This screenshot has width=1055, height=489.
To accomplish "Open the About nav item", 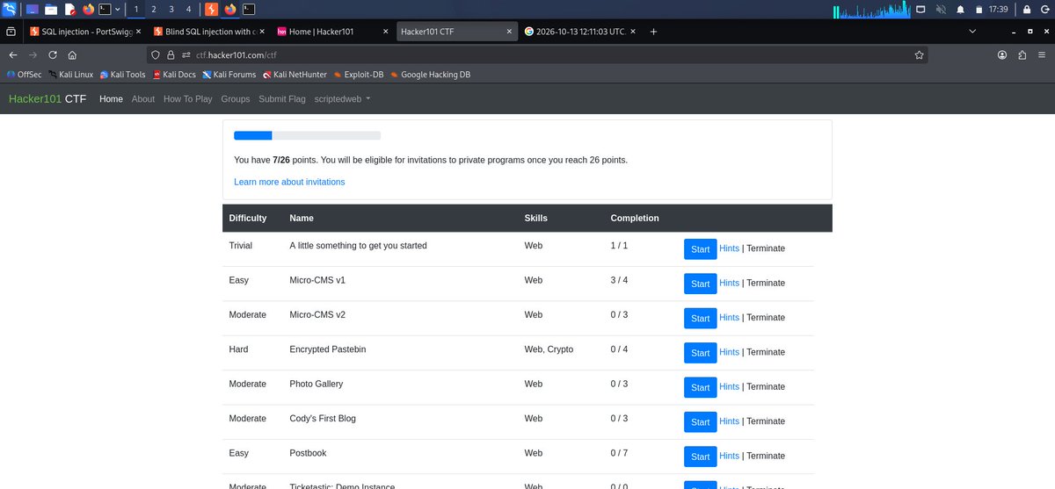I will 143,99.
